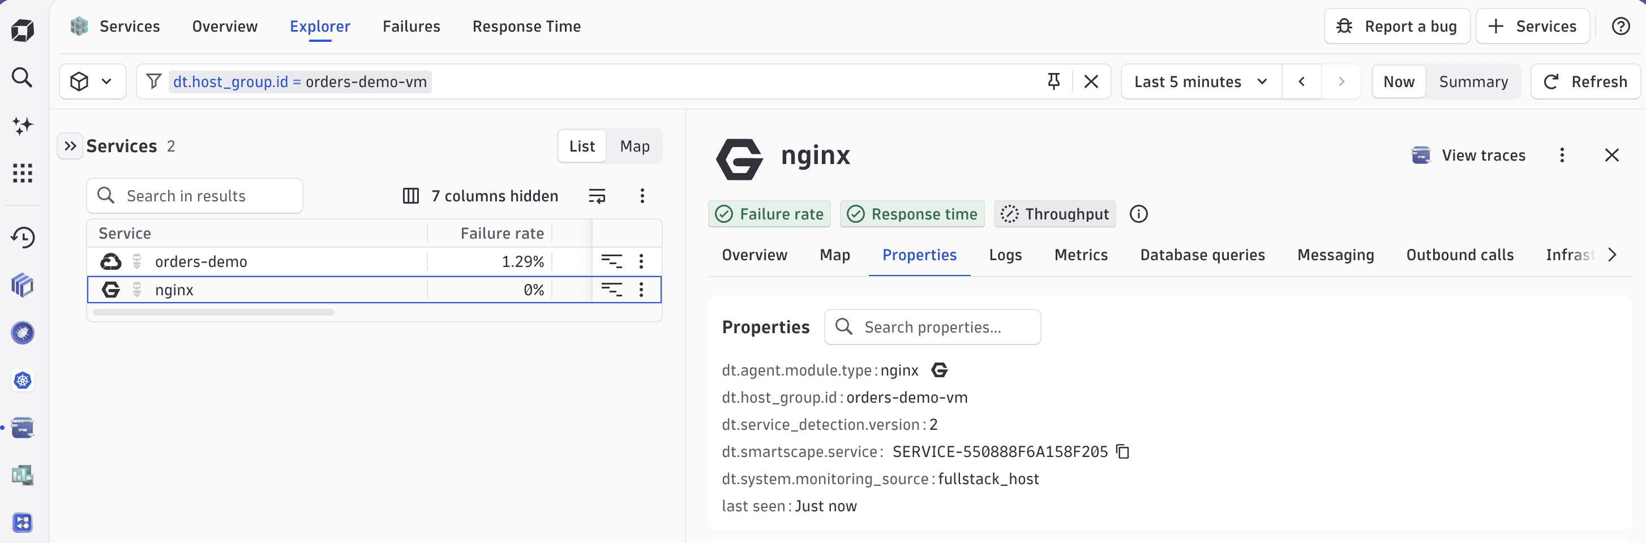Image resolution: width=1646 pixels, height=543 pixels.
Task: Open the 7 columns hidden settings
Action: pyautogui.click(x=481, y=196)
